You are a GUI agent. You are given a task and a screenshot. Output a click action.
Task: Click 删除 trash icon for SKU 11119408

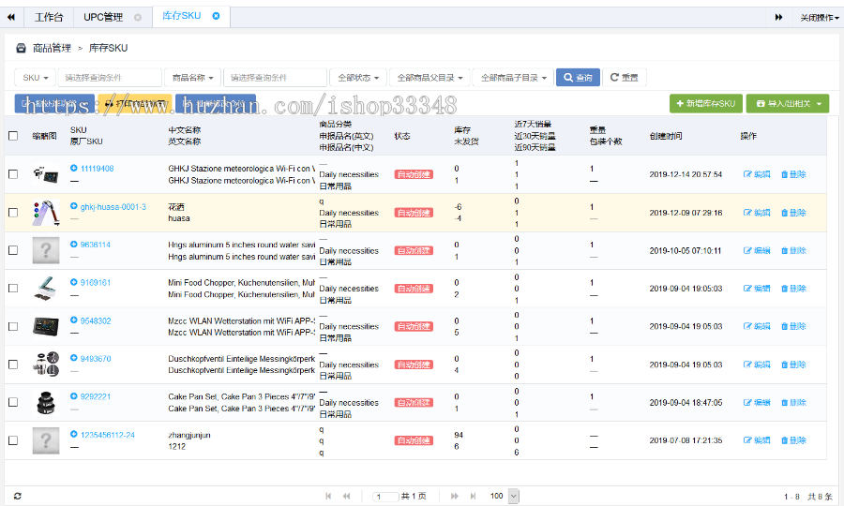(x=793, y=174)
